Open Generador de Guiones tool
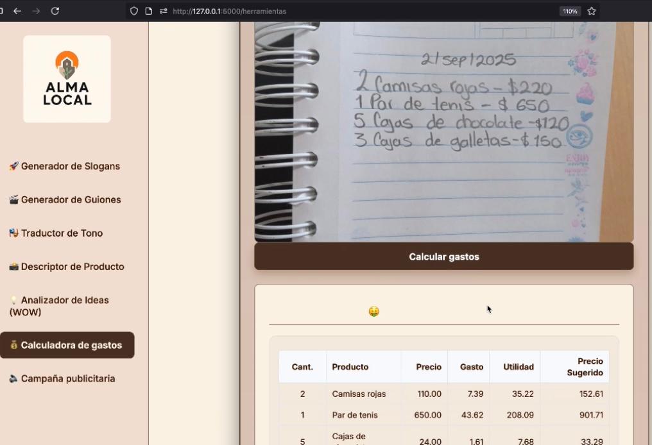Viewport: 652px width, 445px height. click(x=65, y=200)
